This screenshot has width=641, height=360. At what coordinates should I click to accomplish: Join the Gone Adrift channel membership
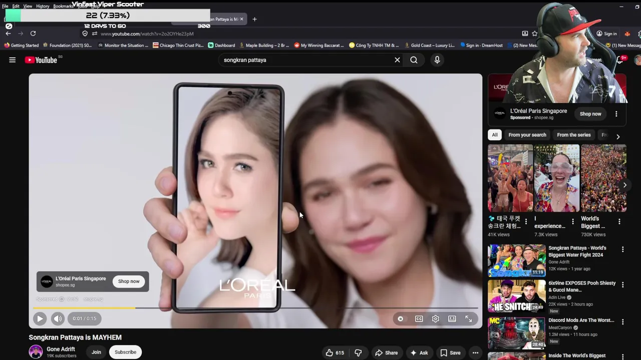[x=96, y=352]
